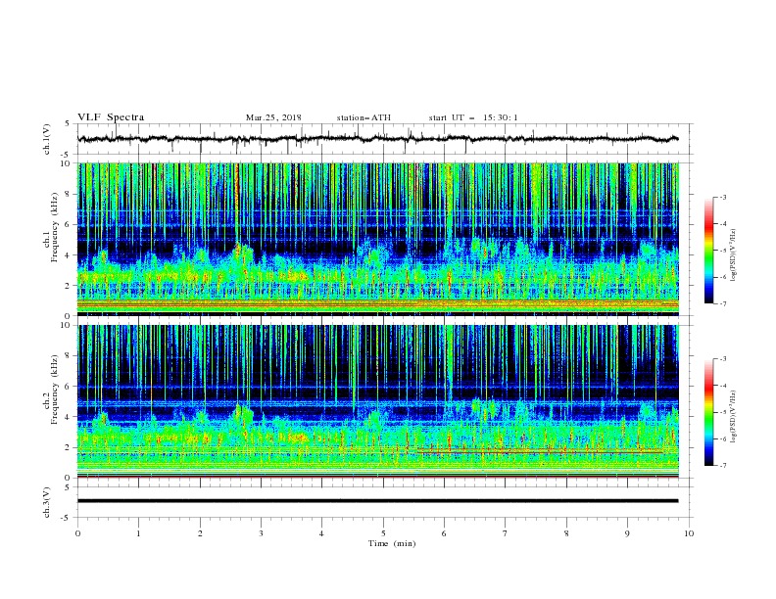776x599 pixels.
Task: Click the ch.2 spectrogram color bar
Action: coord(708,412)
